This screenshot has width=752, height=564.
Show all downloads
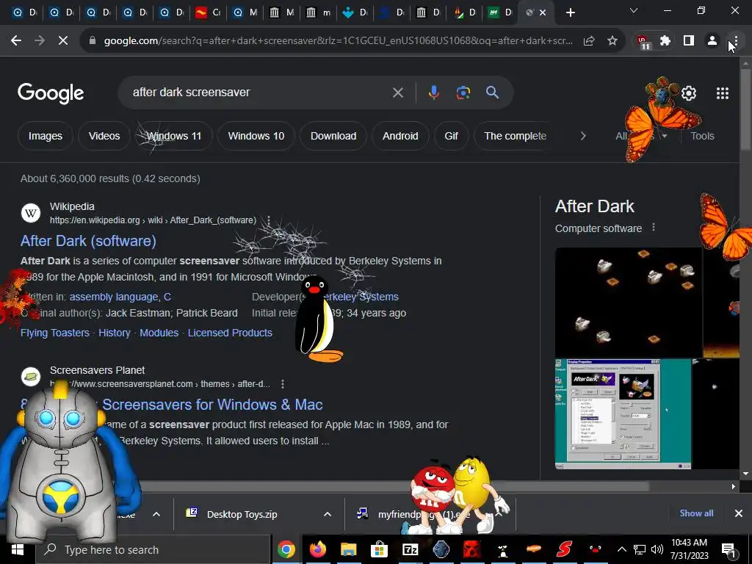coord(696,513)
